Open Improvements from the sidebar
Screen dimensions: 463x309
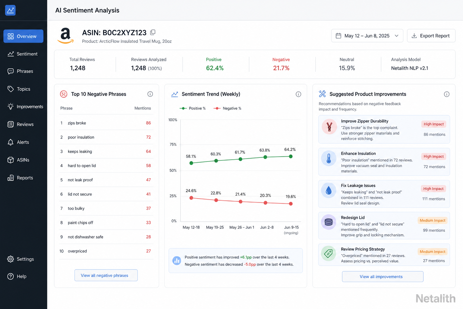coord(23,107)
